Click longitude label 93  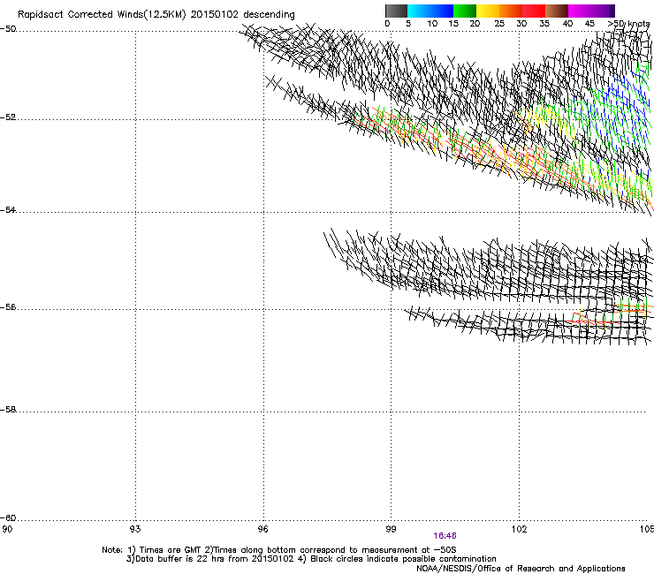[x=135, y=529]
